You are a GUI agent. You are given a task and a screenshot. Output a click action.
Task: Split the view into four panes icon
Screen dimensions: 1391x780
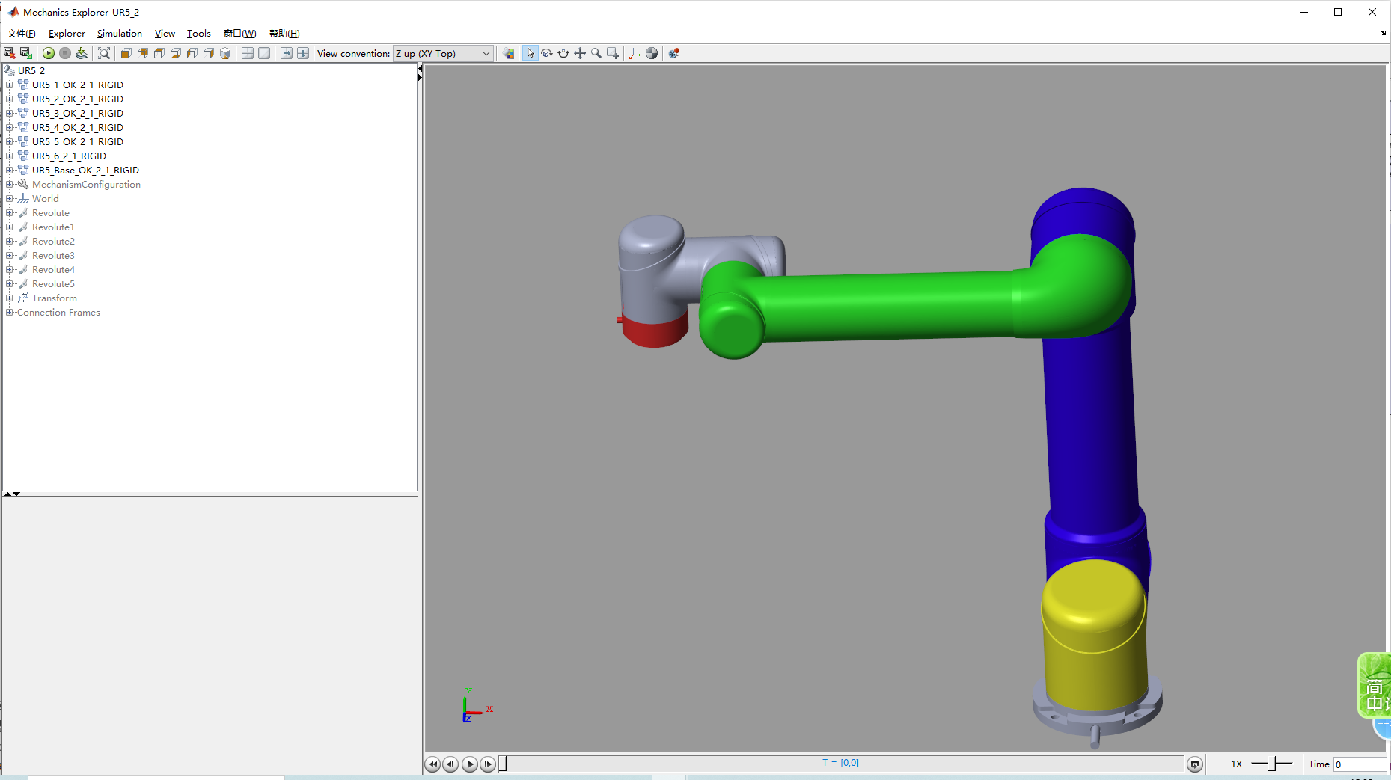(x=248, y=53)
